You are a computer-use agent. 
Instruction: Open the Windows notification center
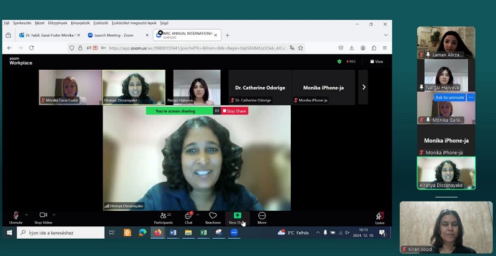(383, 233)
